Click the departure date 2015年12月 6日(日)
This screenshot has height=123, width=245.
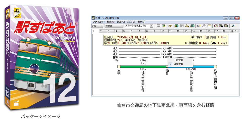132,37
